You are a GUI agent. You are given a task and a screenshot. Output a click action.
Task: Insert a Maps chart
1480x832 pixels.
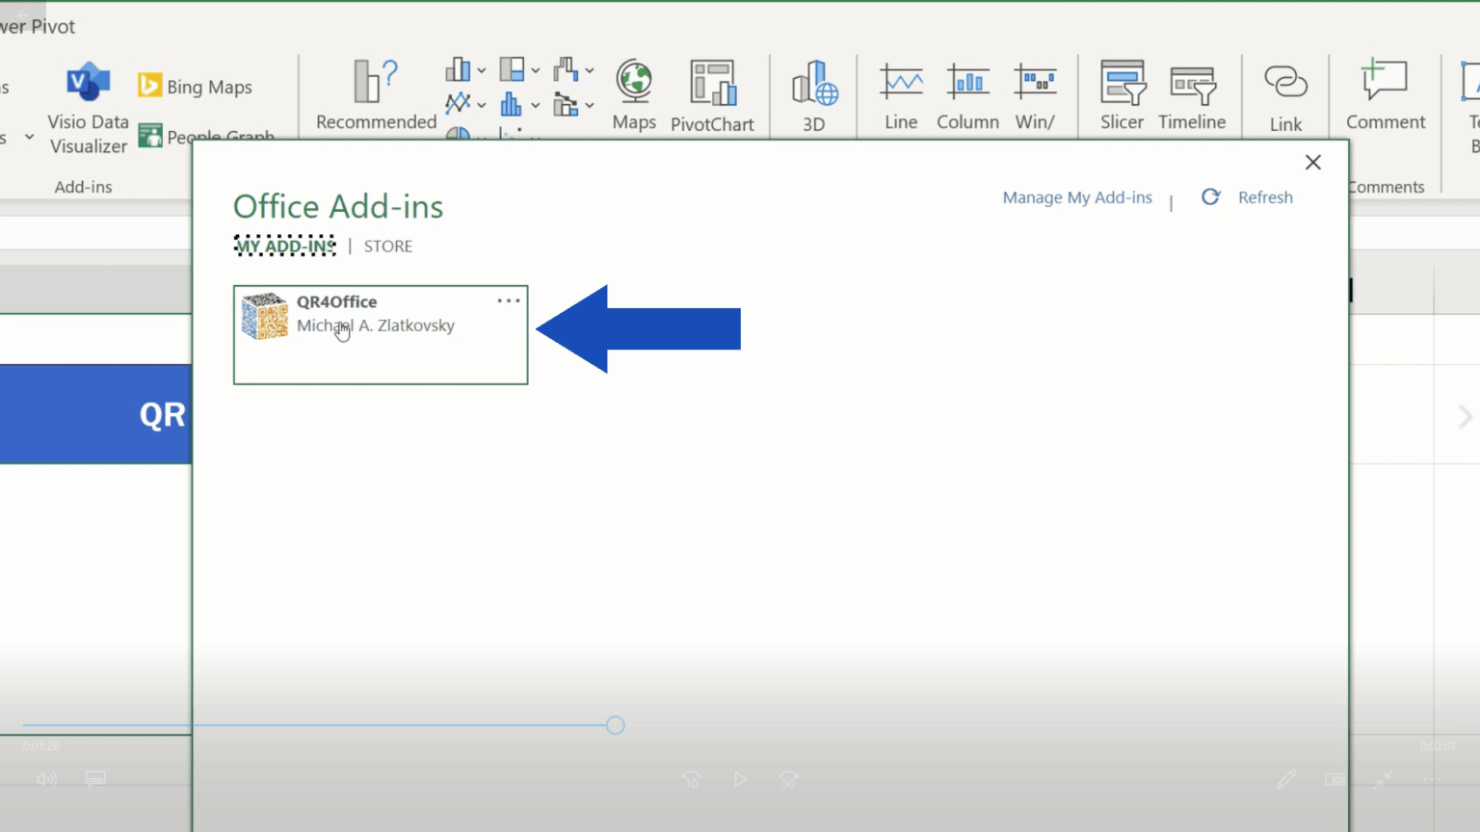tap(634, 94)
